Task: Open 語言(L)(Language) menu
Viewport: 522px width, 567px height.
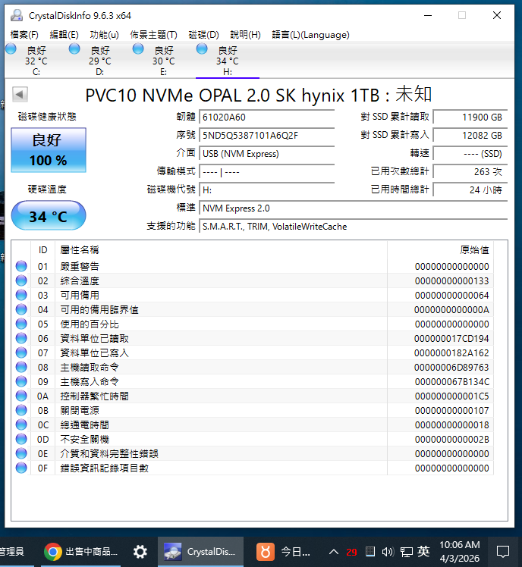Action: [x=310, y=35]
